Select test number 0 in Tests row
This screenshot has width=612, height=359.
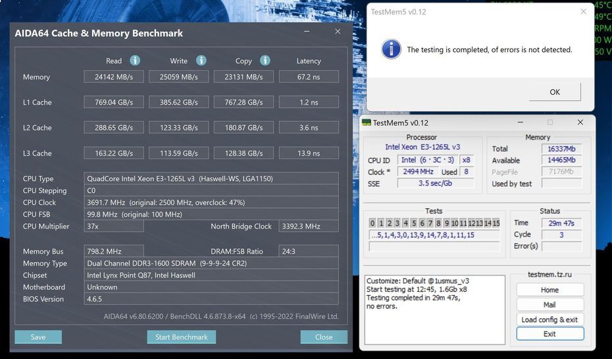click(372, 223)
